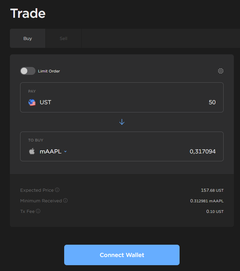Switch to the Buy tab
Viewport: 240px width, 271px height.
coord(28,38)
